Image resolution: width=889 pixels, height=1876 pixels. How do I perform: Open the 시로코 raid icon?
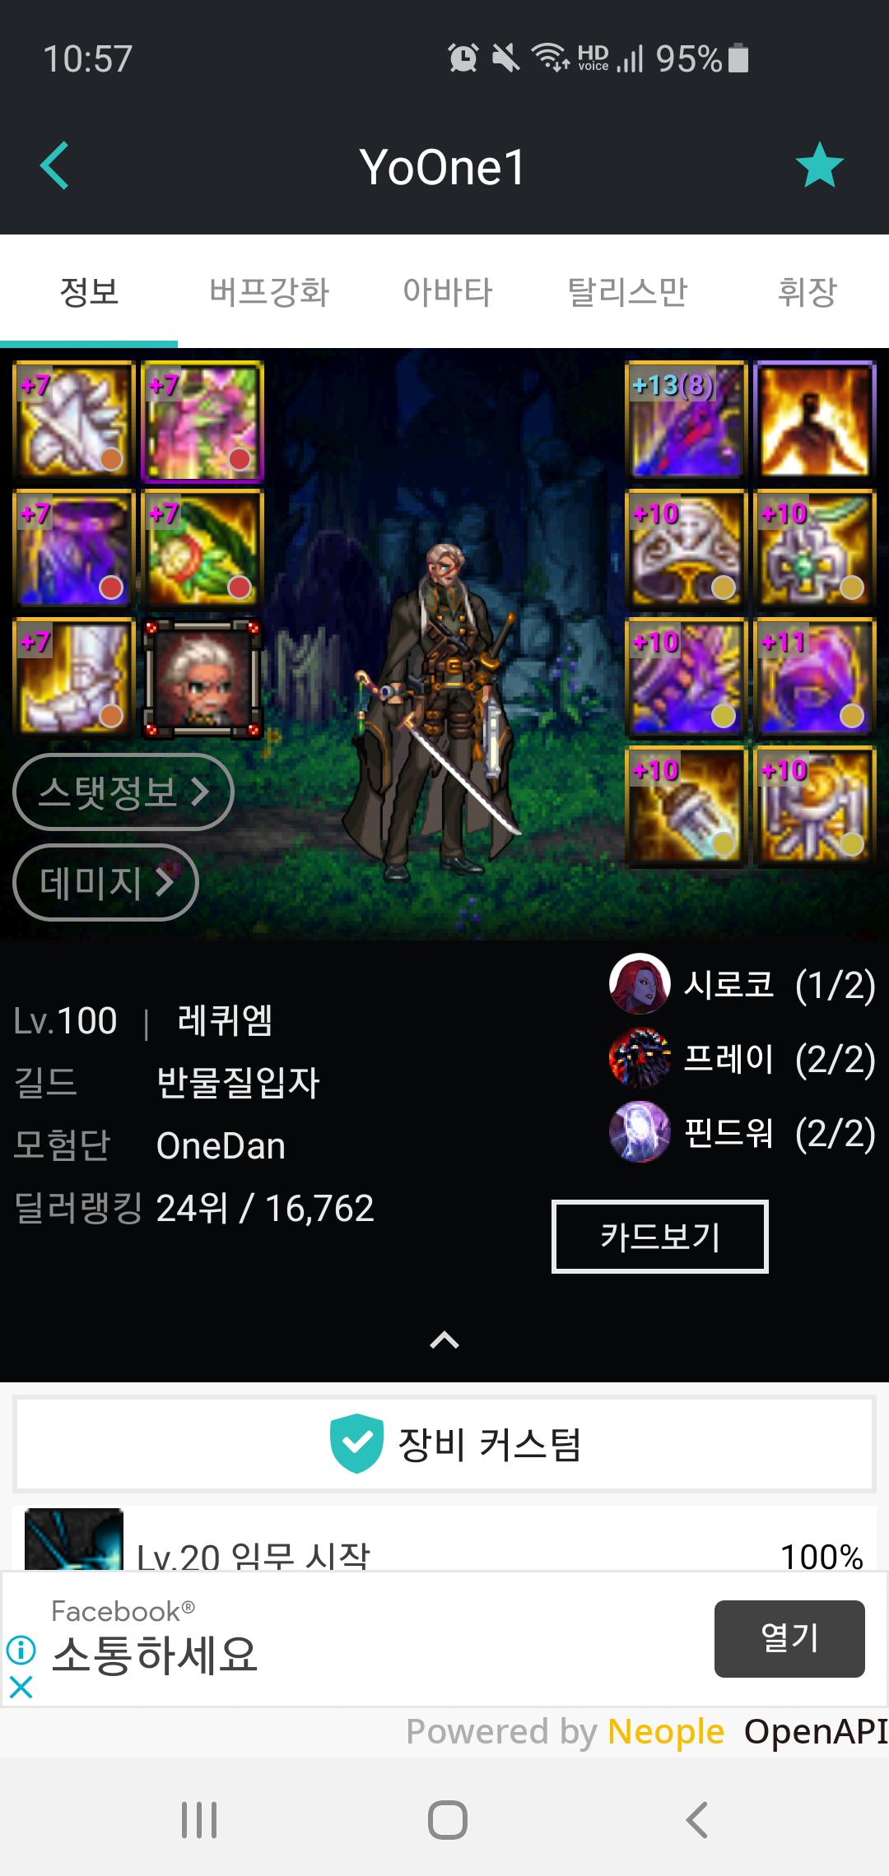(x=639, y=984)
